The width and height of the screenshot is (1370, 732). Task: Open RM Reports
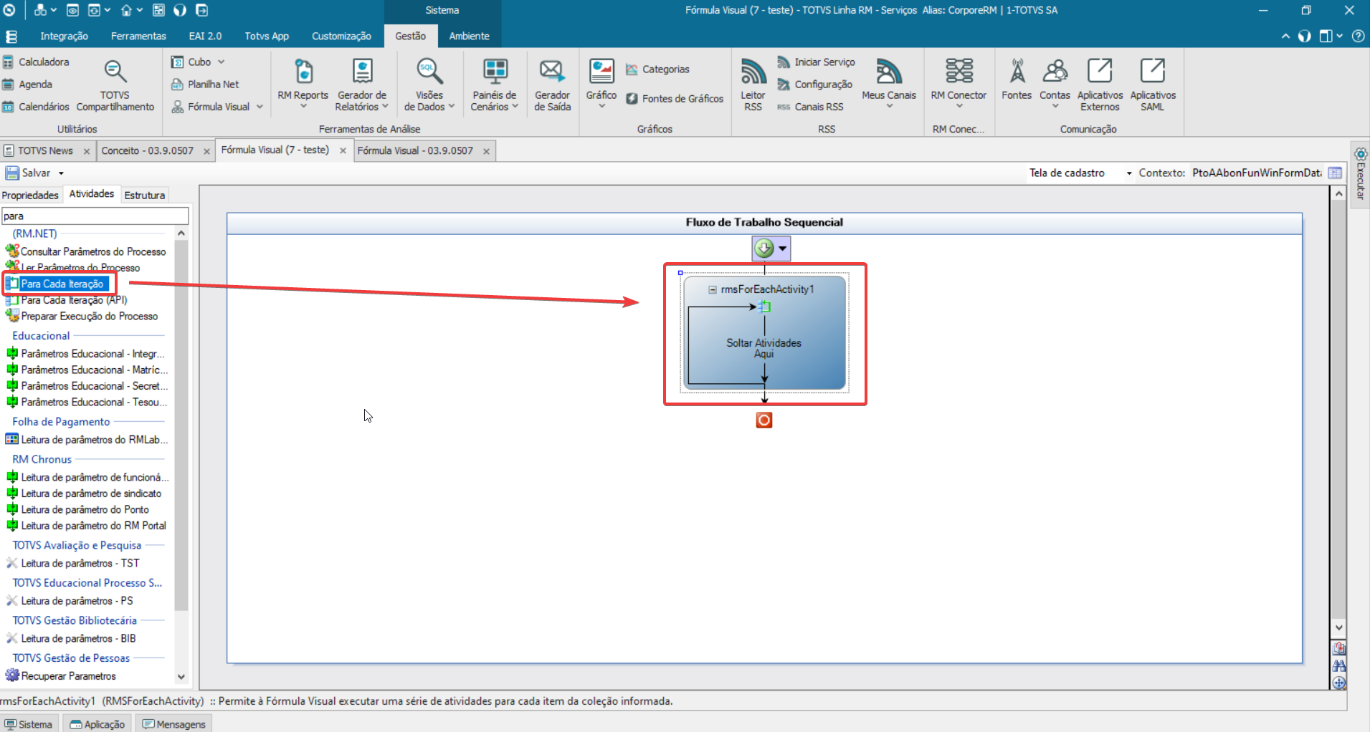[303, 85]
